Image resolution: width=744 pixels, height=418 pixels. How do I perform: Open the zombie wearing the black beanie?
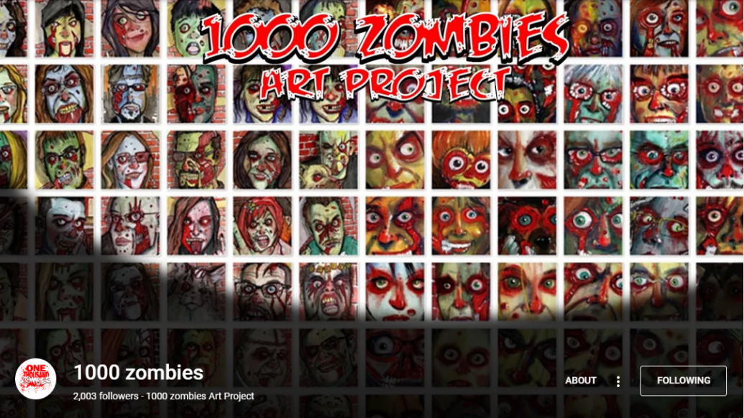click(64, 29)
